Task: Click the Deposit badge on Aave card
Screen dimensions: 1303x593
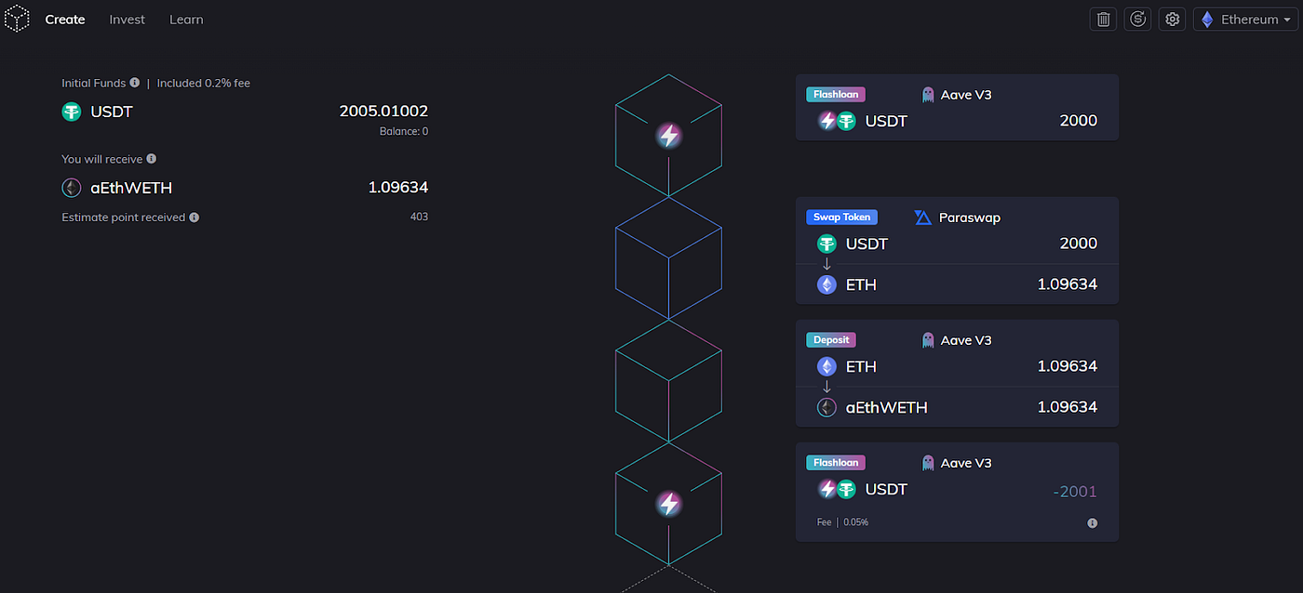Action: tap(831, 339)
